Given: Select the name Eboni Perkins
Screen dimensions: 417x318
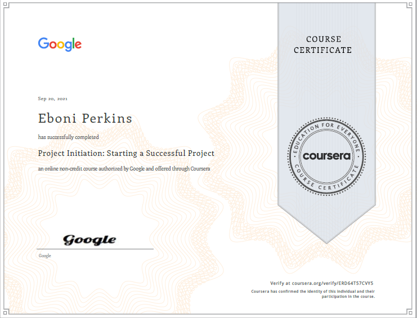Looking at the screenshot, I should click(x=85, y=118).
